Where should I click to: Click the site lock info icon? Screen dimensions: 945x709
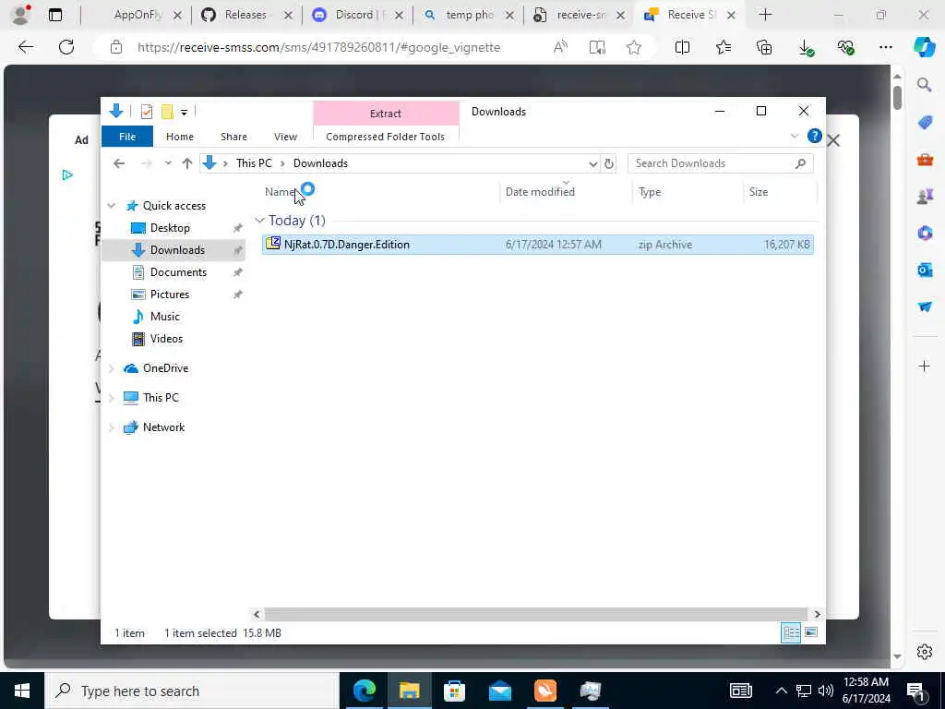(116, 47)
